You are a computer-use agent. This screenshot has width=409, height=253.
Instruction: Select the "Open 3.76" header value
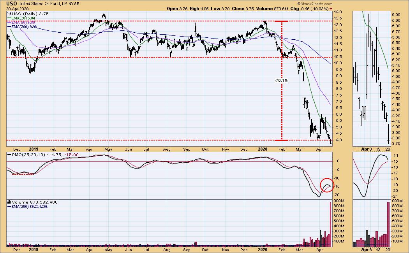click(177, 9)
